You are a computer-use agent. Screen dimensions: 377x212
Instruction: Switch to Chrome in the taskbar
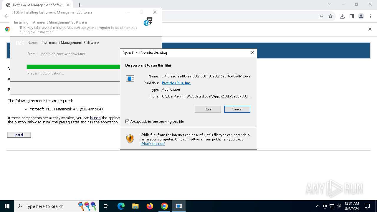[x=164, y=206]
